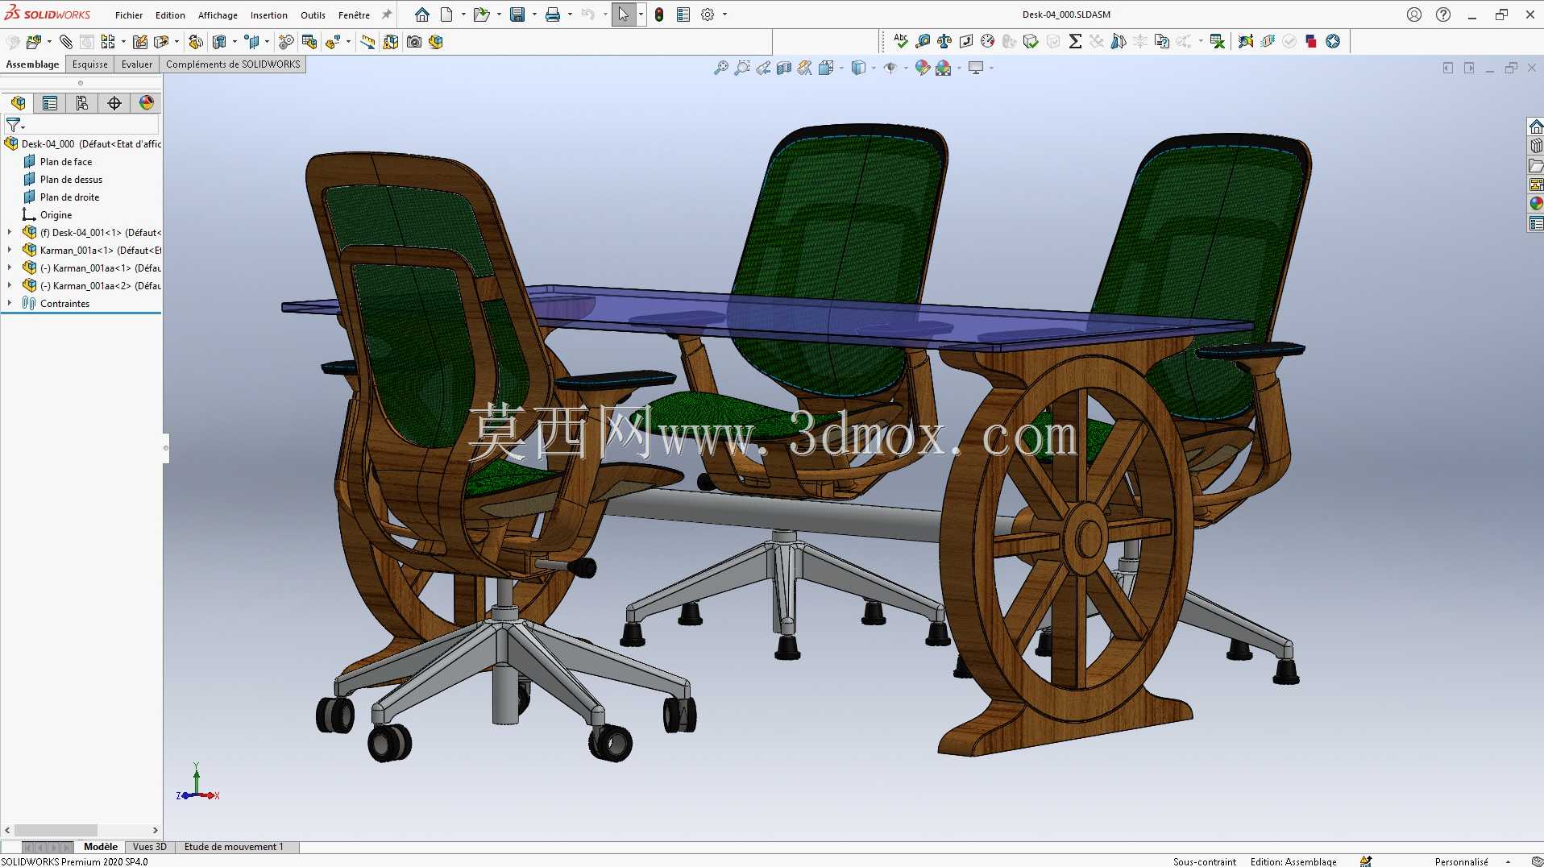Click the Edit Appearance color ball

click(x=923, y=68)
